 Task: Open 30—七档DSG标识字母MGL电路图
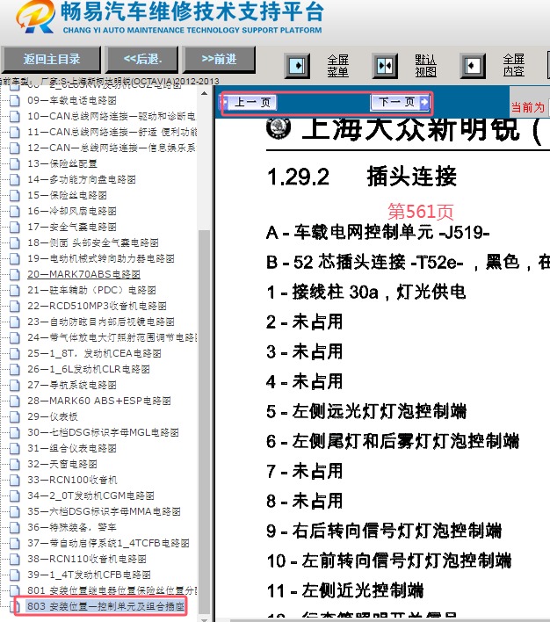point(103,432)
